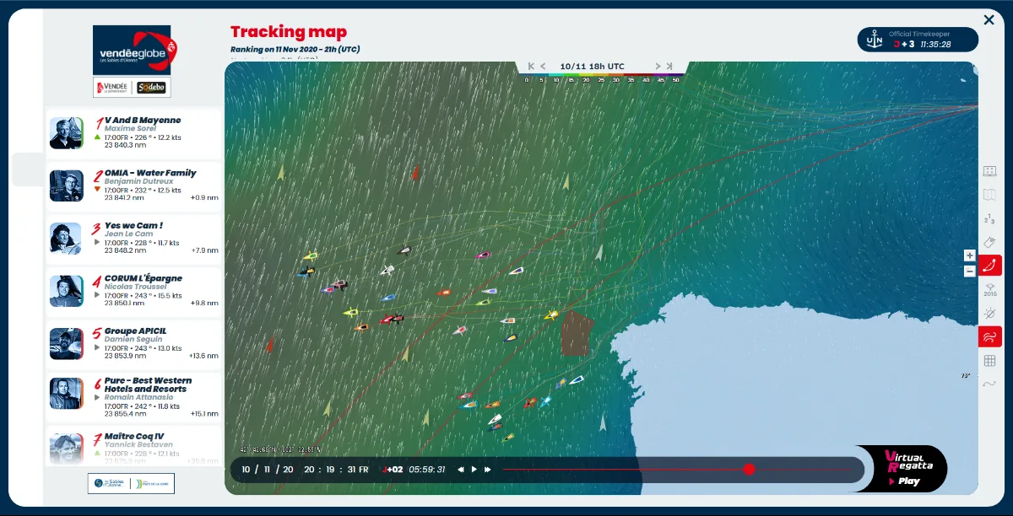Click Damien Seguin's skipper photo
This screenshot has height=516, width=1013.
coord(66,344)
